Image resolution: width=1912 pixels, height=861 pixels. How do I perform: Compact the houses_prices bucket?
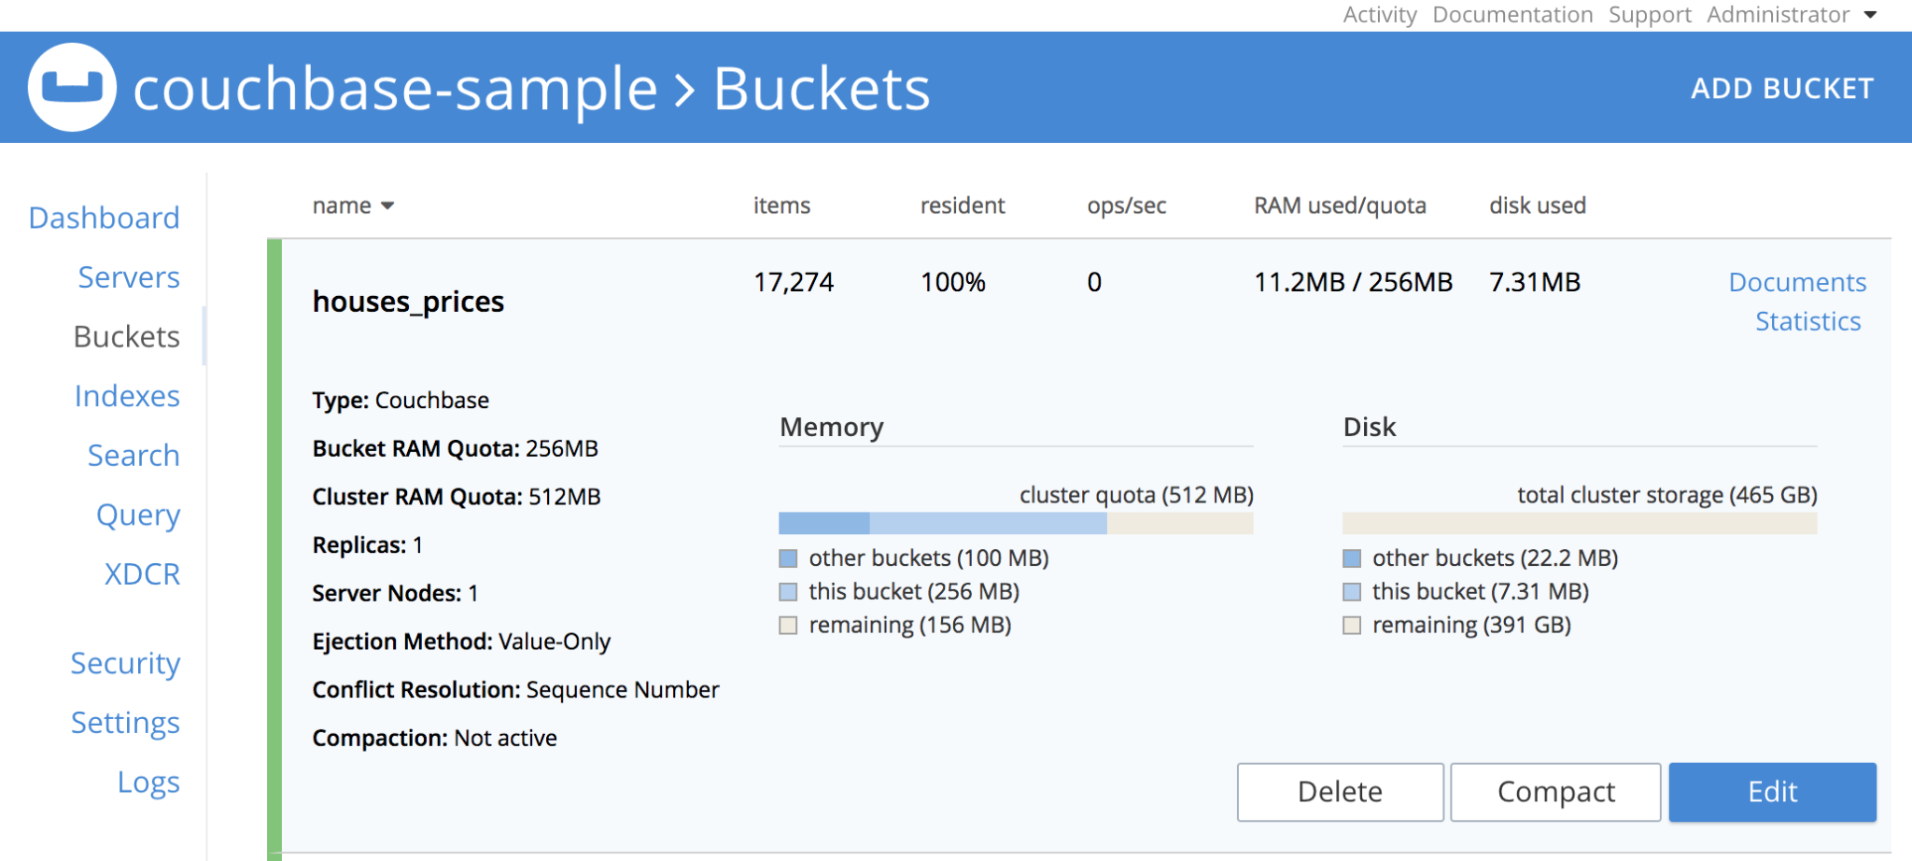(x=1554, y=791)
